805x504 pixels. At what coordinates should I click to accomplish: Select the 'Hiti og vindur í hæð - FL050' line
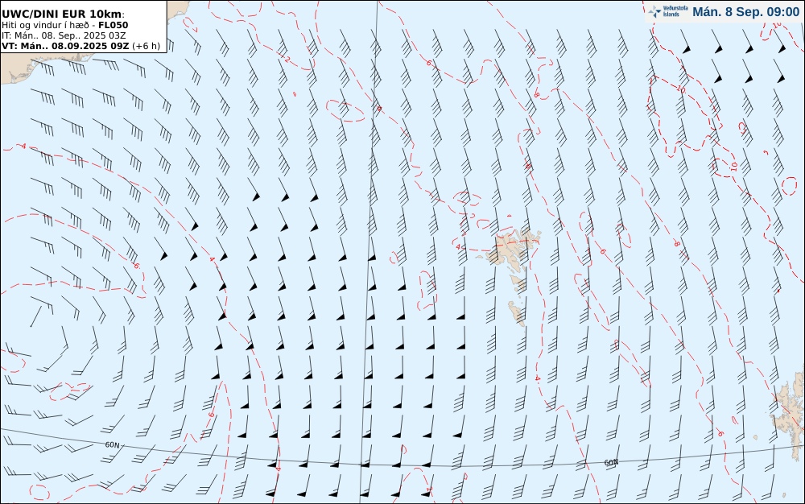coord(64,25)
